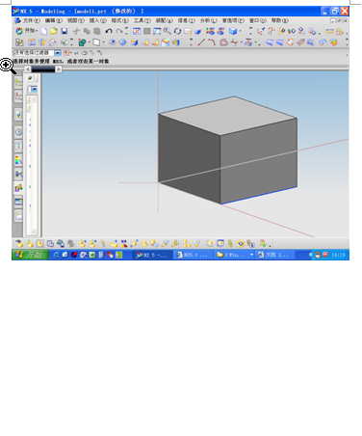Click the Paste clipboard icon
Viewport: 362px width, 436px height.
[97, 31]
